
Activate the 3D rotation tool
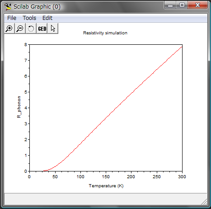point(31,28)
